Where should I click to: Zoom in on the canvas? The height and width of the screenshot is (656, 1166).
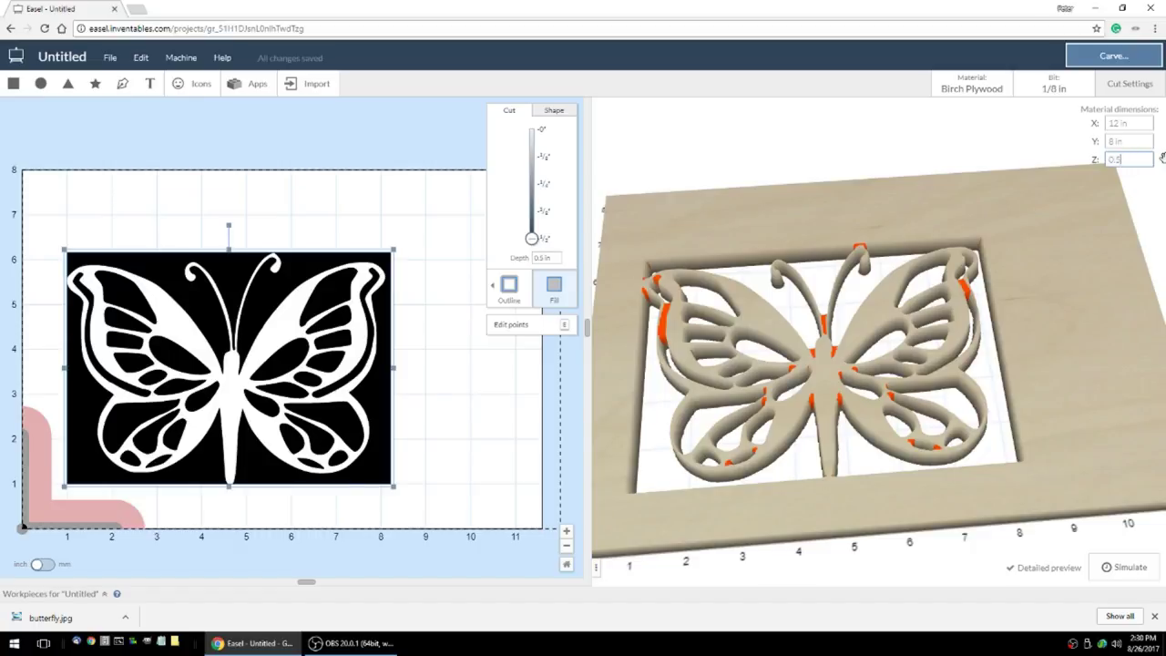(x=567, y=531)
